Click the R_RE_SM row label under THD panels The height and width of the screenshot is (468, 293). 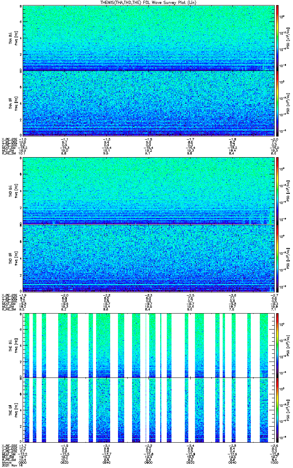[x=9, y=309]
